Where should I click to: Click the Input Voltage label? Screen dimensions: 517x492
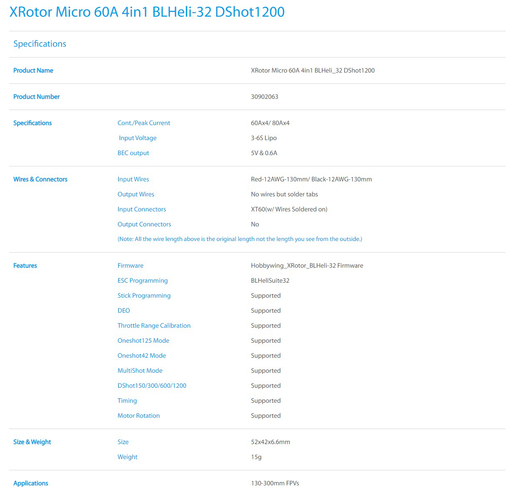(138, 138)
